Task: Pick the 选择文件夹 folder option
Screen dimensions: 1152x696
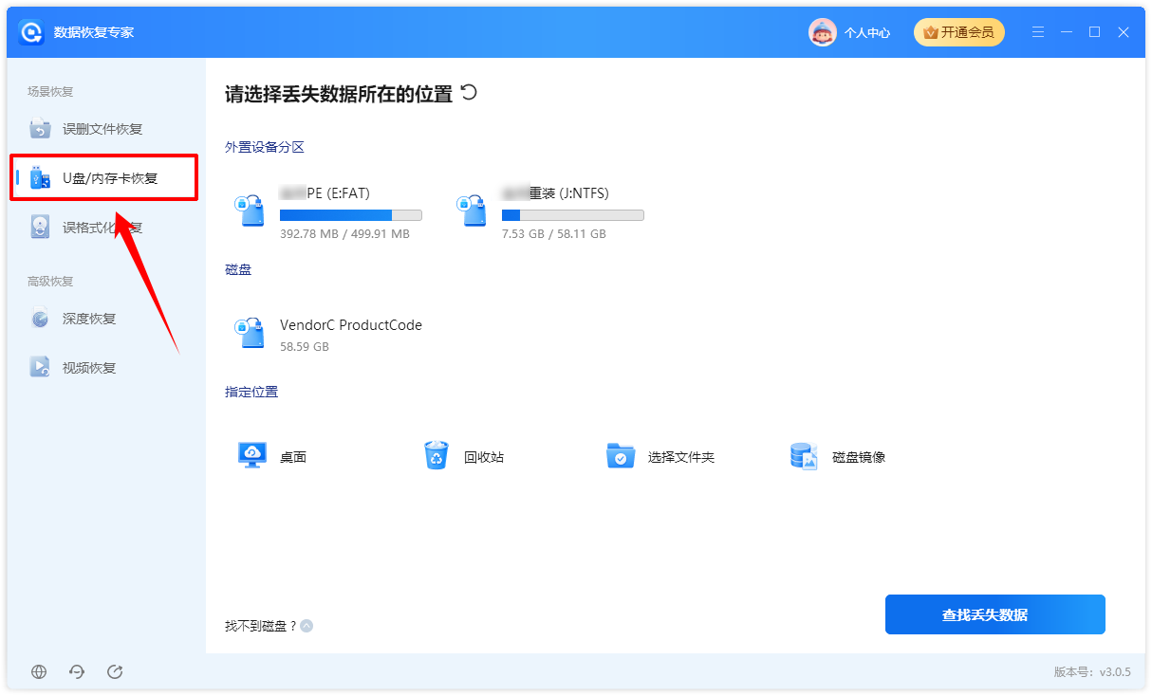Action: point(660,457)
